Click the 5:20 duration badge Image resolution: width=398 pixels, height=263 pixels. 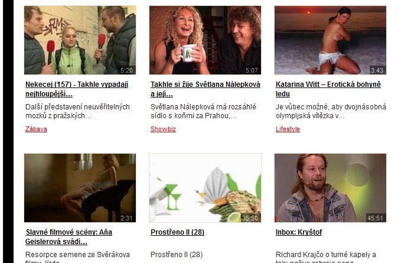click(x=126, y=70)
